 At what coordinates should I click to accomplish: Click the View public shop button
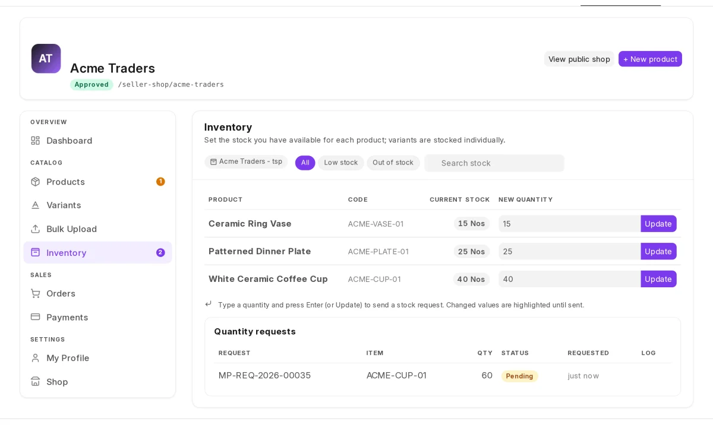click(579, 59)
